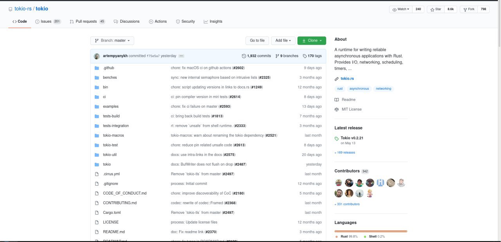The height and width of the screenshot is (242, 501).
Task: Expand commit message ellipsis button
Action: click(181, 56)
